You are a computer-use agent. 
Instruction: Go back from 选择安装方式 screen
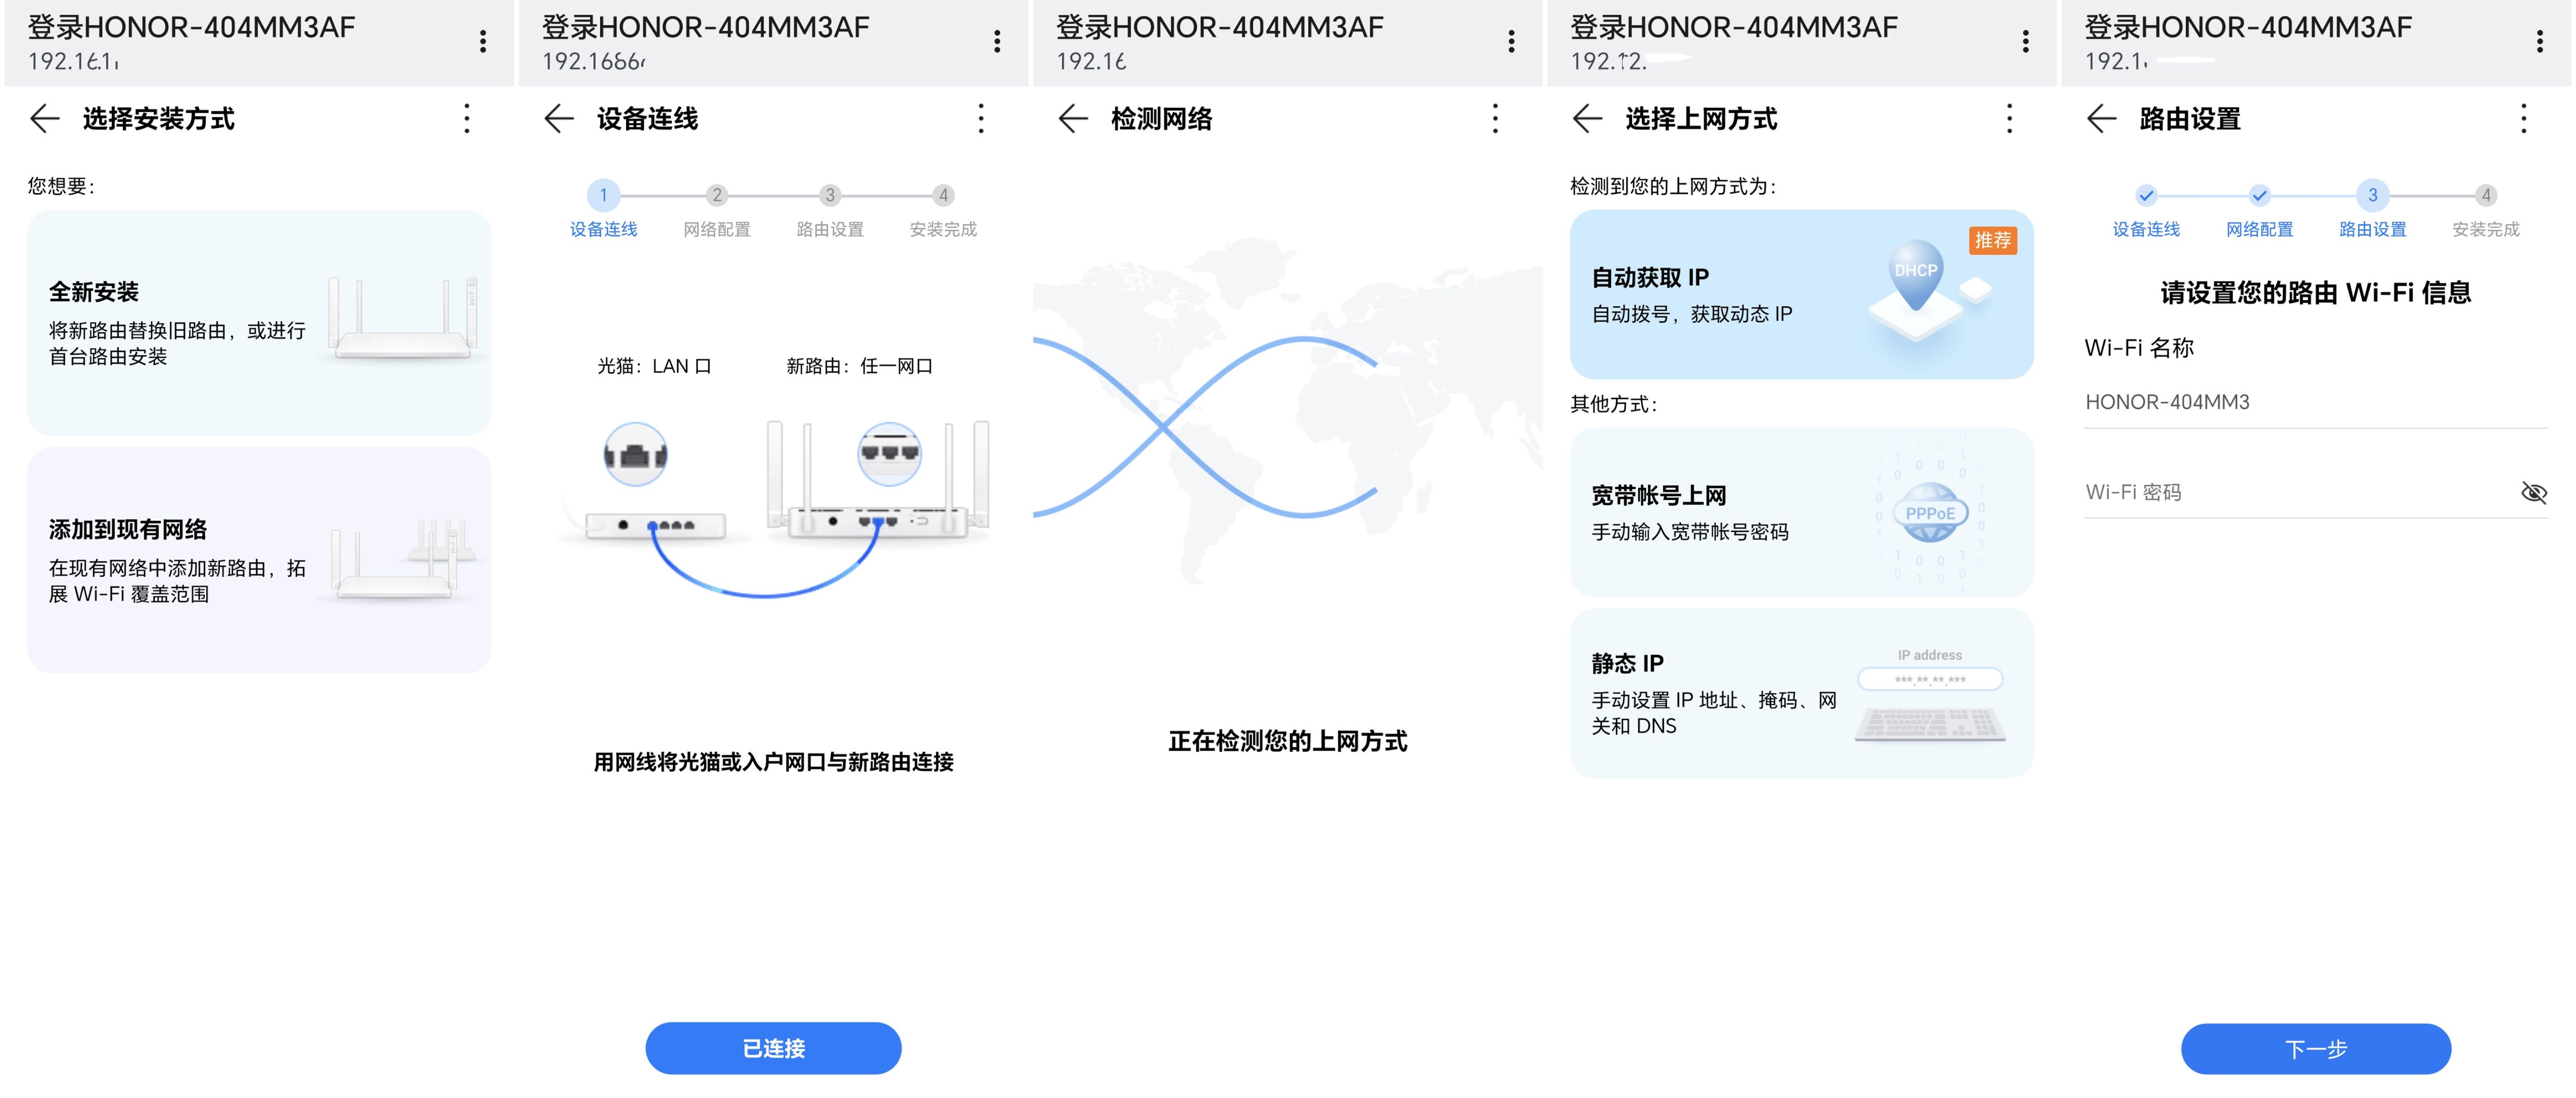45,119
